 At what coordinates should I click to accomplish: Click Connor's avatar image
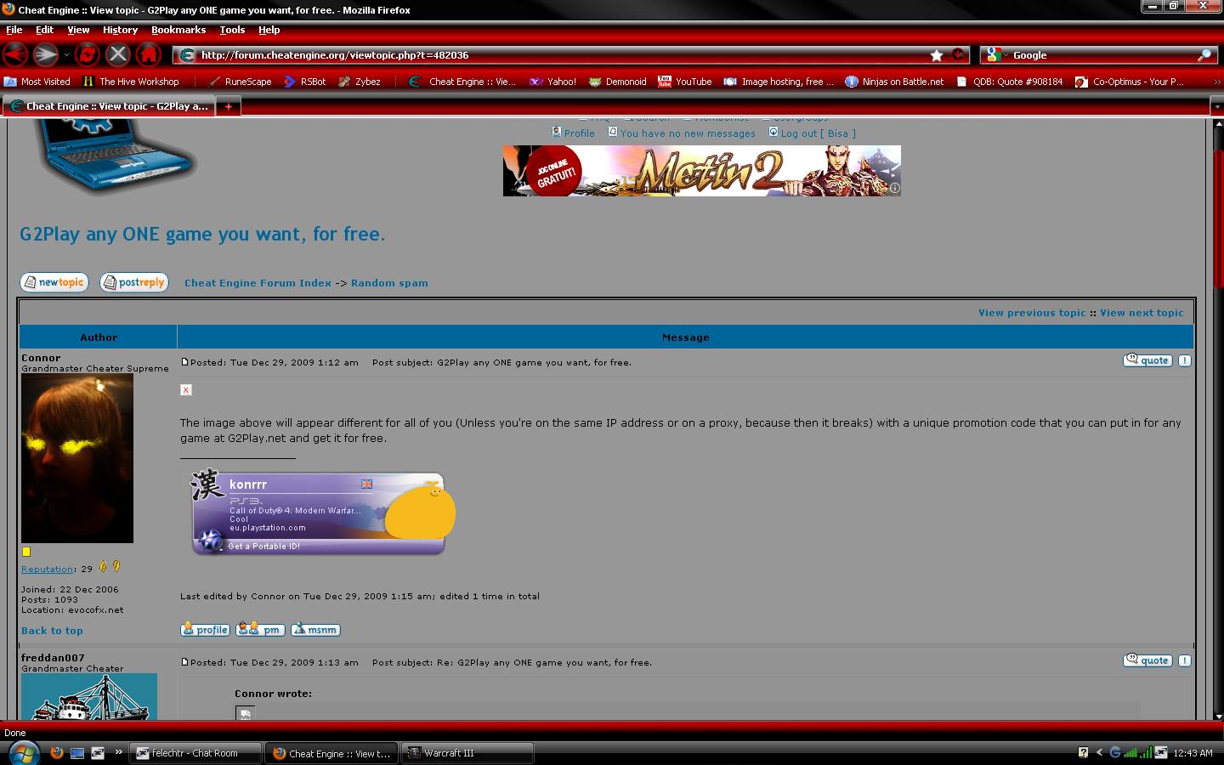click(x=77, y=458)
